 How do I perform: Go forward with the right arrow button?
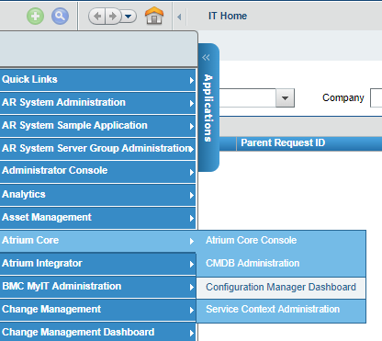pyautogui.click(x=113, y=16)
